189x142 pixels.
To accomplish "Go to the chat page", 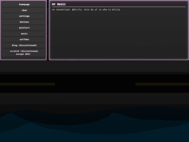I will tap(23, 10).
